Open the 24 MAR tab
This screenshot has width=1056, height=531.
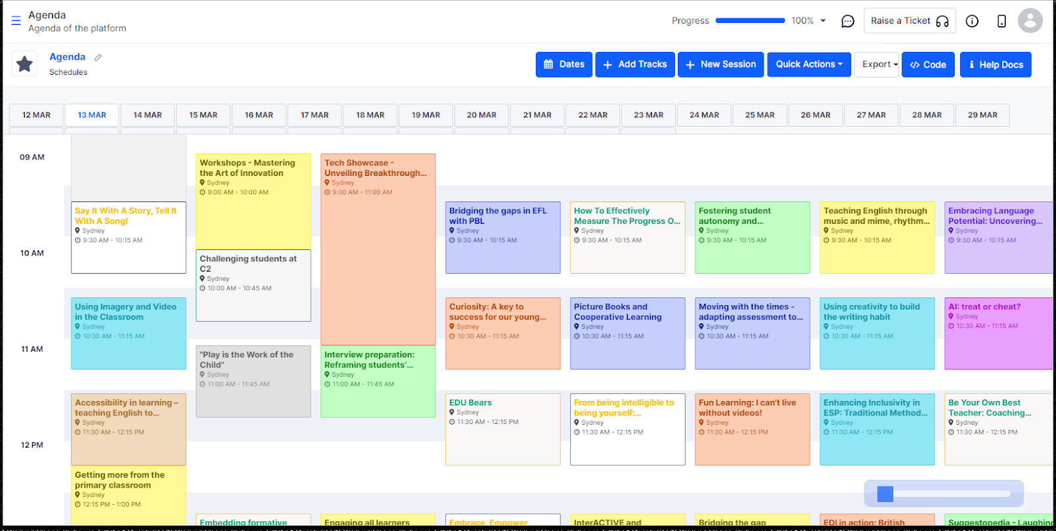pyautogui.click(x=704, y=115)
